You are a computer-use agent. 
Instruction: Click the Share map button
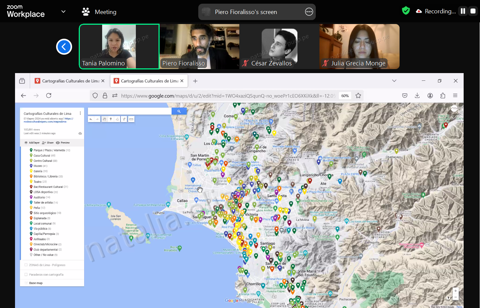pyautogui.click(x=48, y=142)
